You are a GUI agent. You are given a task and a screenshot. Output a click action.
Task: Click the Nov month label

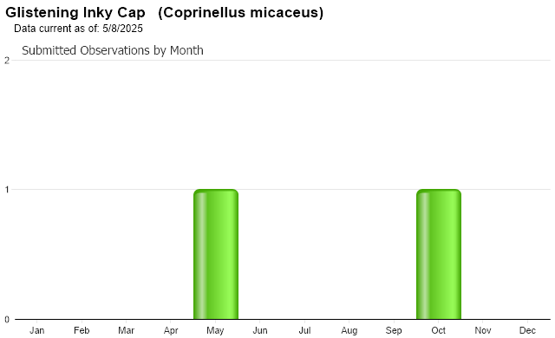coord(483,330)
